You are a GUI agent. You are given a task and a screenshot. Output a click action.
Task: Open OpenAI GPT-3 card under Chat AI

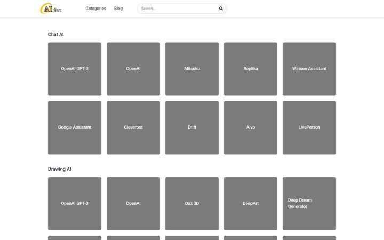tap(75, 69)
